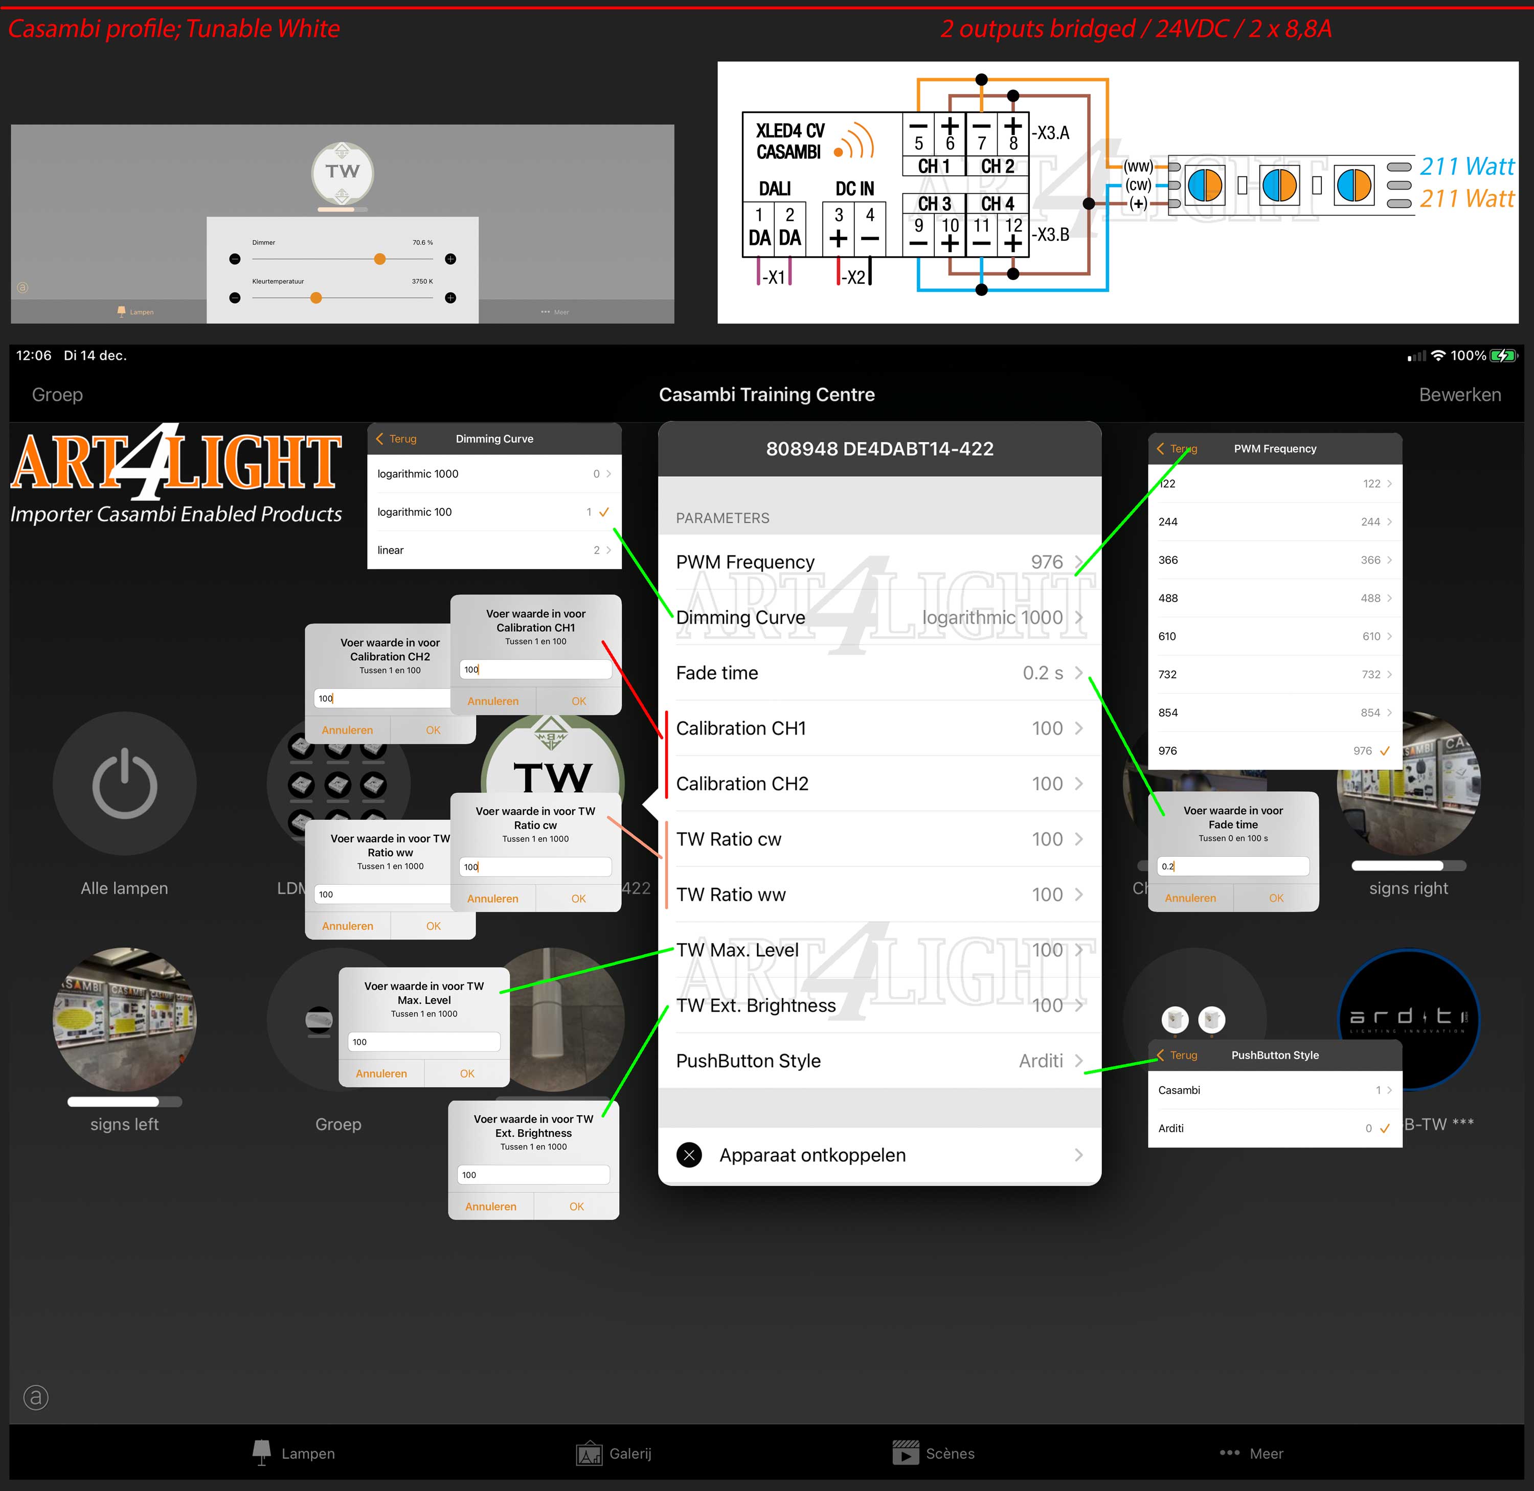Viewport: 1534px width, 1491px height.
Task: Expand the PWM Frequency parameter setting
Action: (878, 560)
